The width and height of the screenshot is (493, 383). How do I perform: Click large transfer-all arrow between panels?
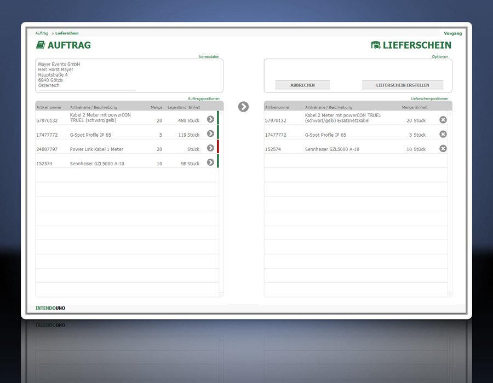click(x=243, y=107)
